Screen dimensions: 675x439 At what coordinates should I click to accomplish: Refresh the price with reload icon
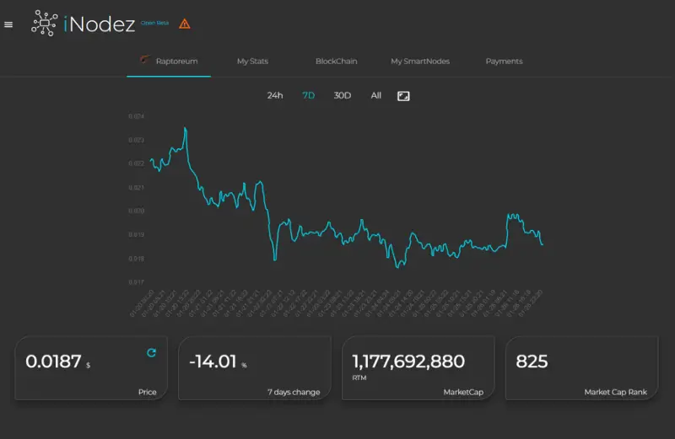point(151,353)
